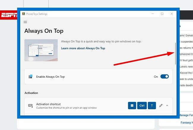Minimize the PowerToys Settings window

(x=153, y=14)
